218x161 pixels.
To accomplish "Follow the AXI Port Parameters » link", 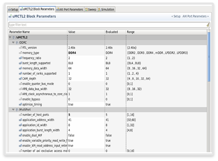I will (x=195, y=16).
